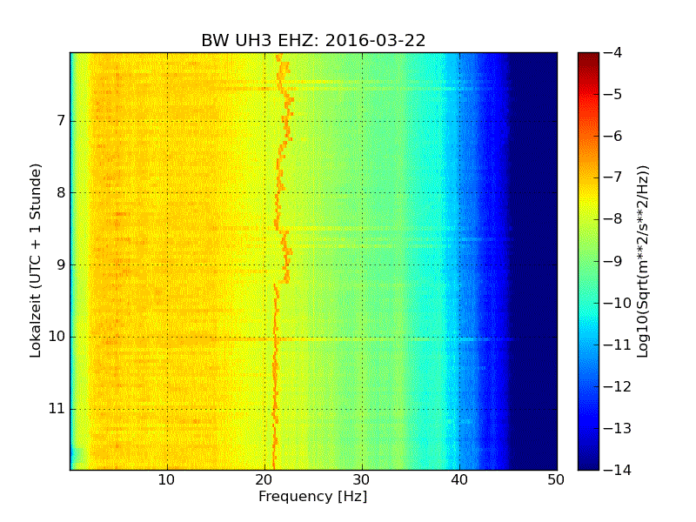Click the green middle of the colorbar
This screenshot has height=522, width=696.
coord(589,261)
